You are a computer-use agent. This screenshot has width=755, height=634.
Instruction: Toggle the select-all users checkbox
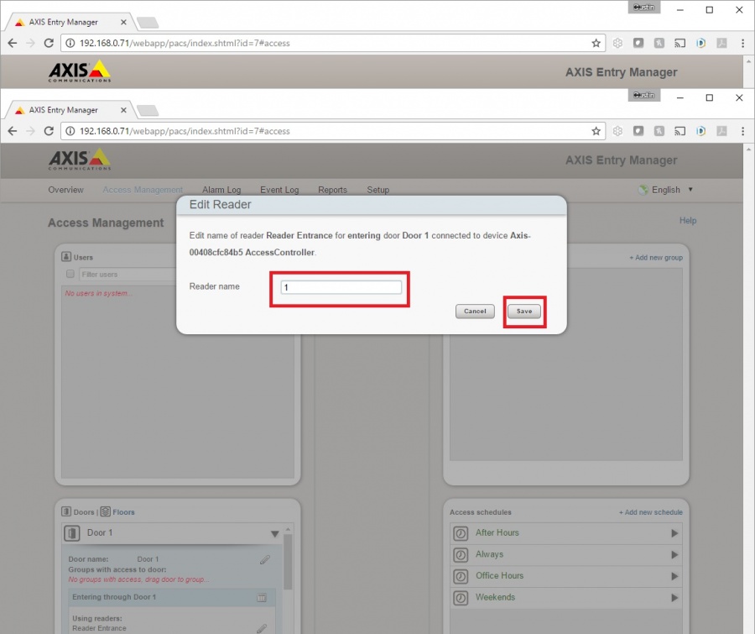click(70, 274)
